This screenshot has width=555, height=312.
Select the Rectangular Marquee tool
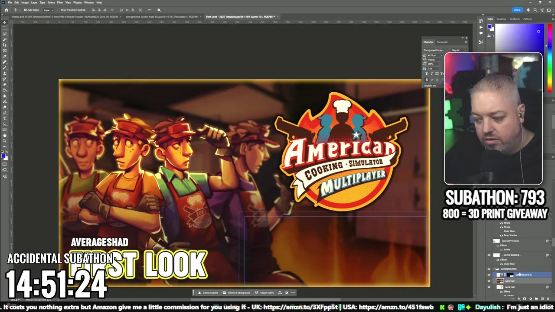(5, 28)
